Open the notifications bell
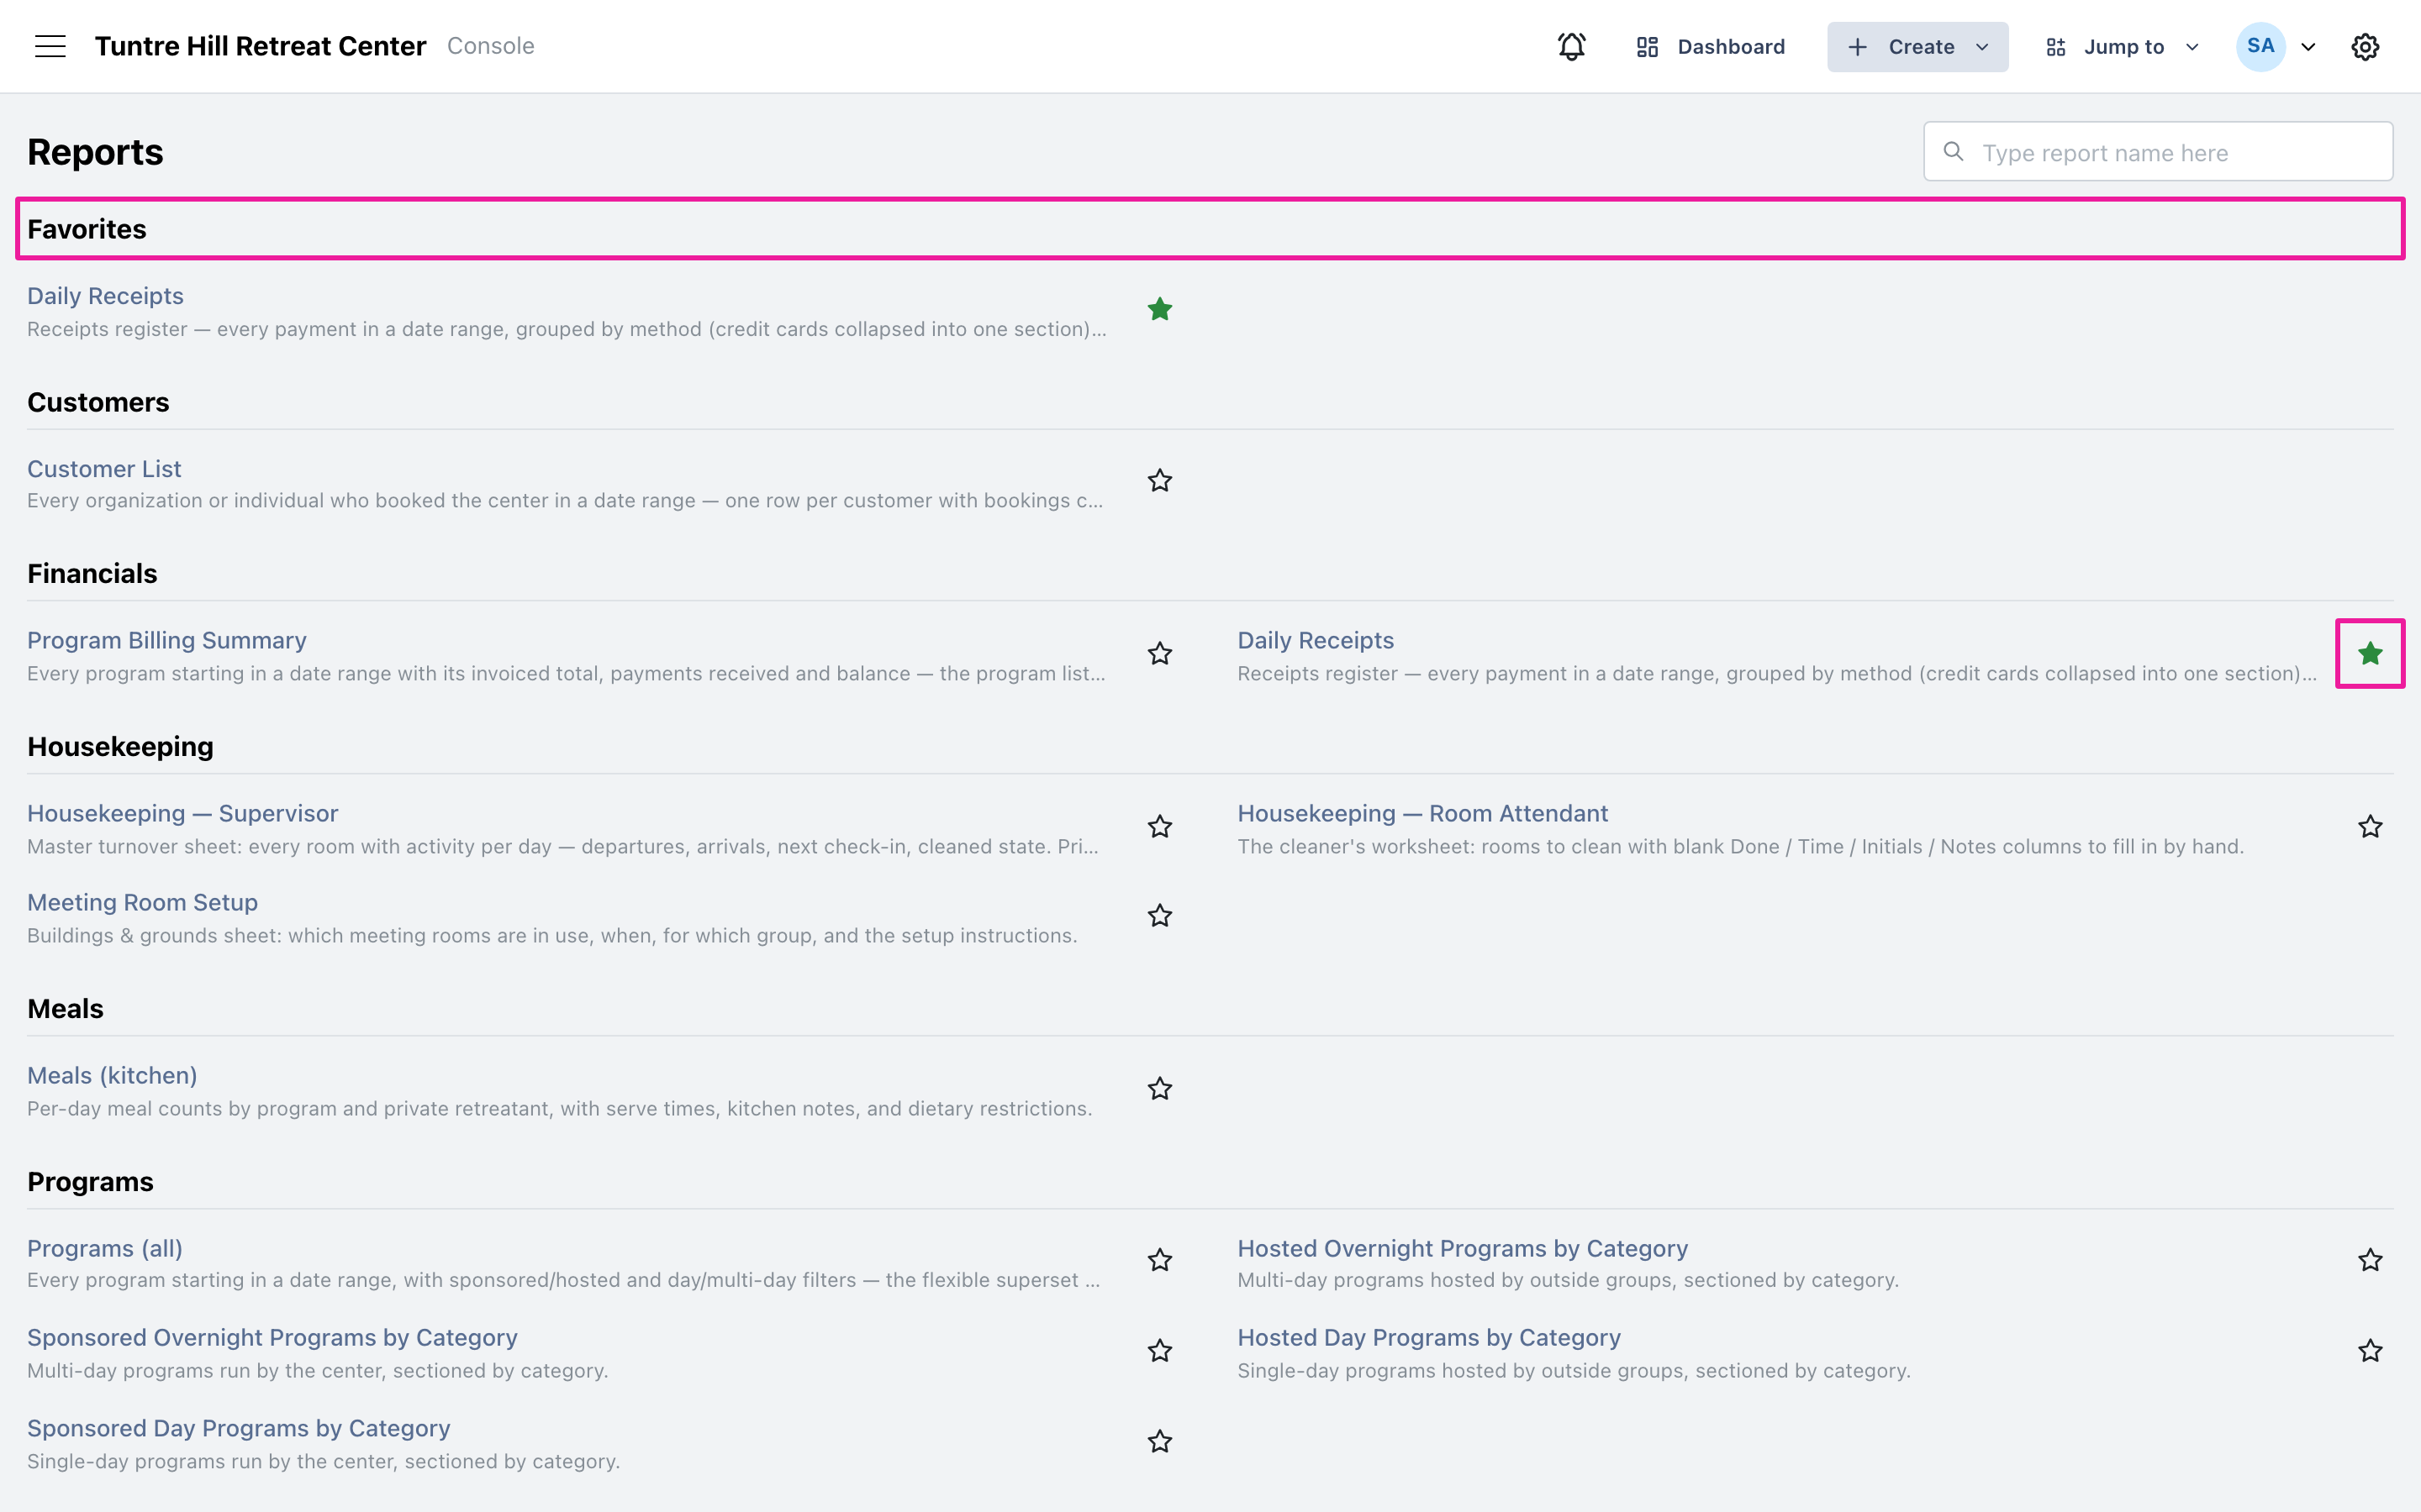Viewport: 2421px width, 1512px height. [1572, 46]
